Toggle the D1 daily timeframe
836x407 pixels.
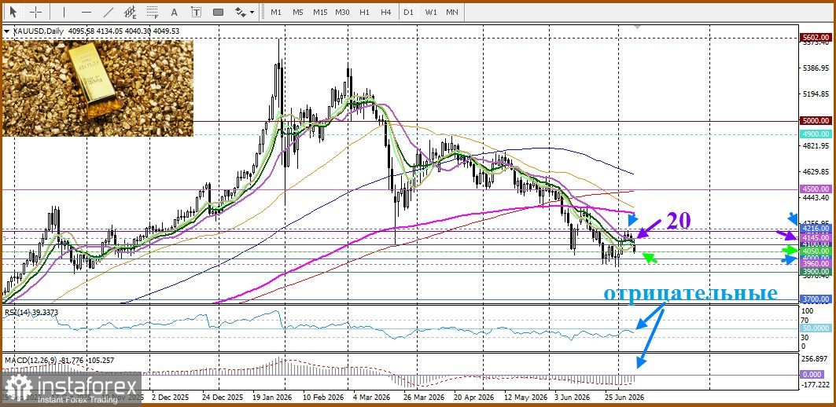click(408, 12)
